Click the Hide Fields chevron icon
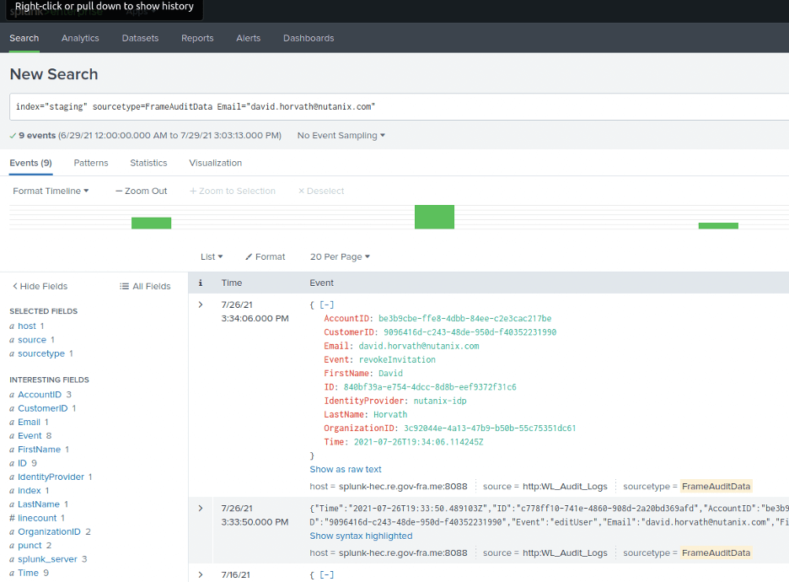789x582 pixels. click(x=14, y=287)
